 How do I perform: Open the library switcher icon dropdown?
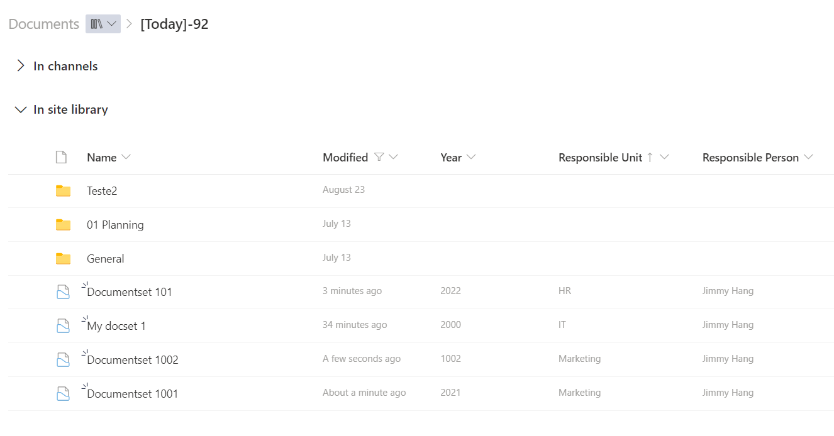point(103,24)
